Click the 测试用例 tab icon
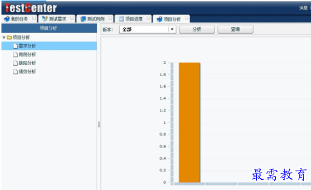This screenshot has height=190, width=311. [x=83, y=19]
